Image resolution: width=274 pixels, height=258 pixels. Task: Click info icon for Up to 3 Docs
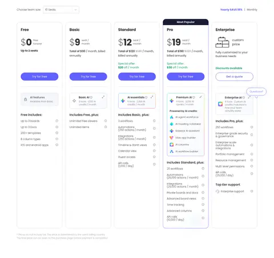point(57,127)
